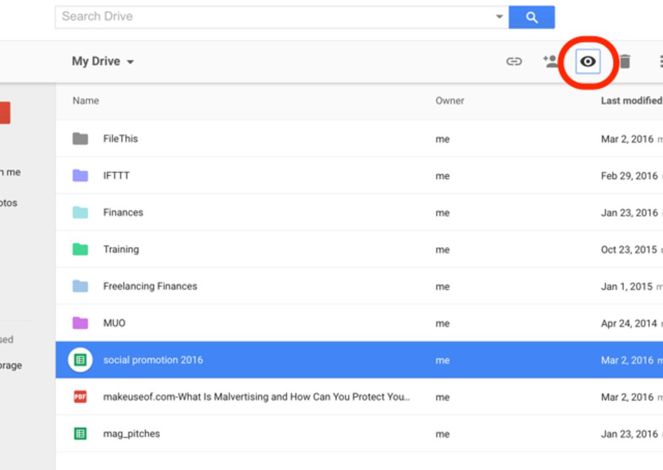Select the green Training folder
This screenshot has height=470, width=663.
pos(359,249)
